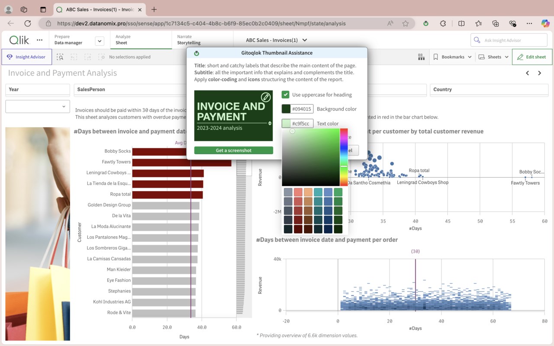Open the browser workspaces icon

point(24,10)
